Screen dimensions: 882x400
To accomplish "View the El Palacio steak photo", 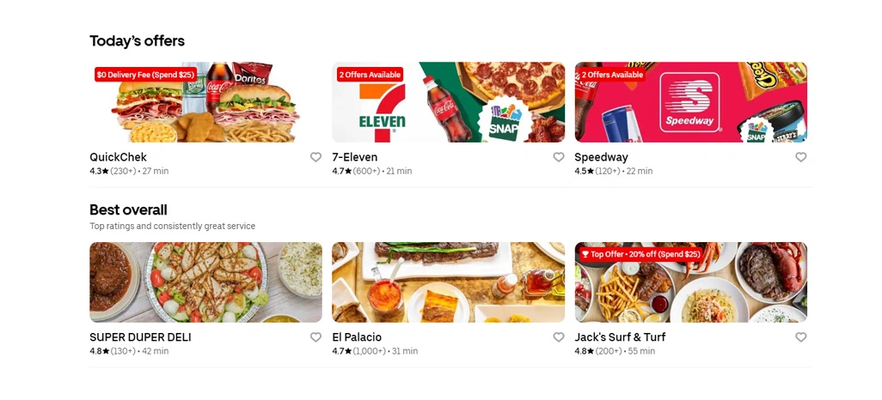I will click(449, 282).
